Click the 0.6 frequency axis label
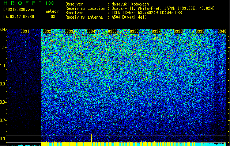The height and width of the screenshot is (146, 230). pos(3,139)
